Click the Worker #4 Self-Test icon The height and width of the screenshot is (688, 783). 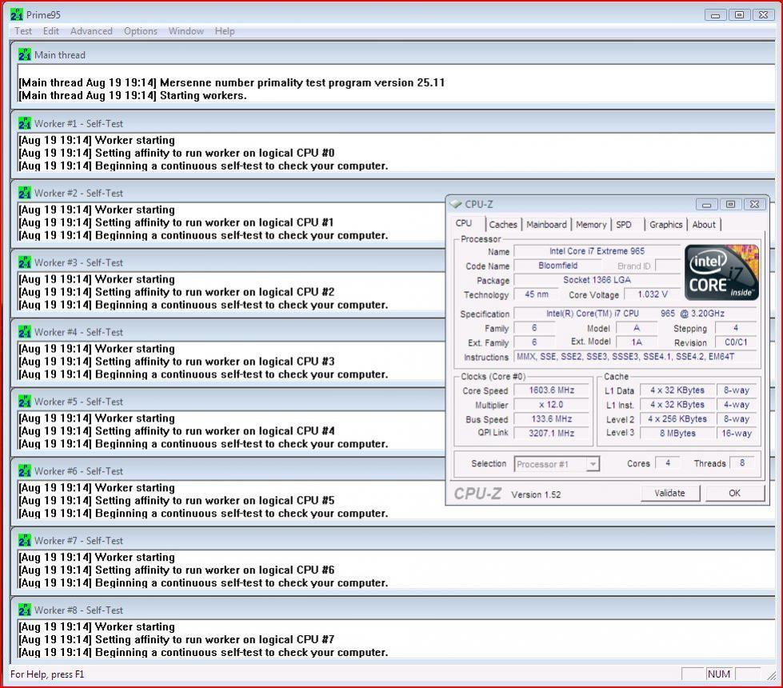[x=25, y=331]
